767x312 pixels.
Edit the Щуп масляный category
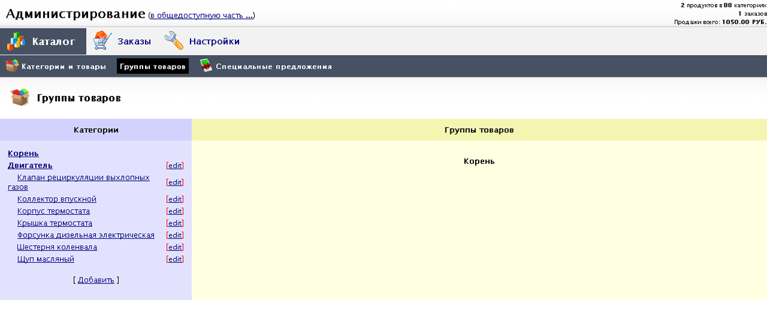pyautogui.click(x=175, y=259)
